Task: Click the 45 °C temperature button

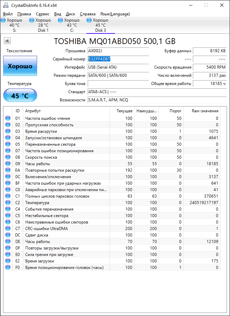Action: pos(20,96)
